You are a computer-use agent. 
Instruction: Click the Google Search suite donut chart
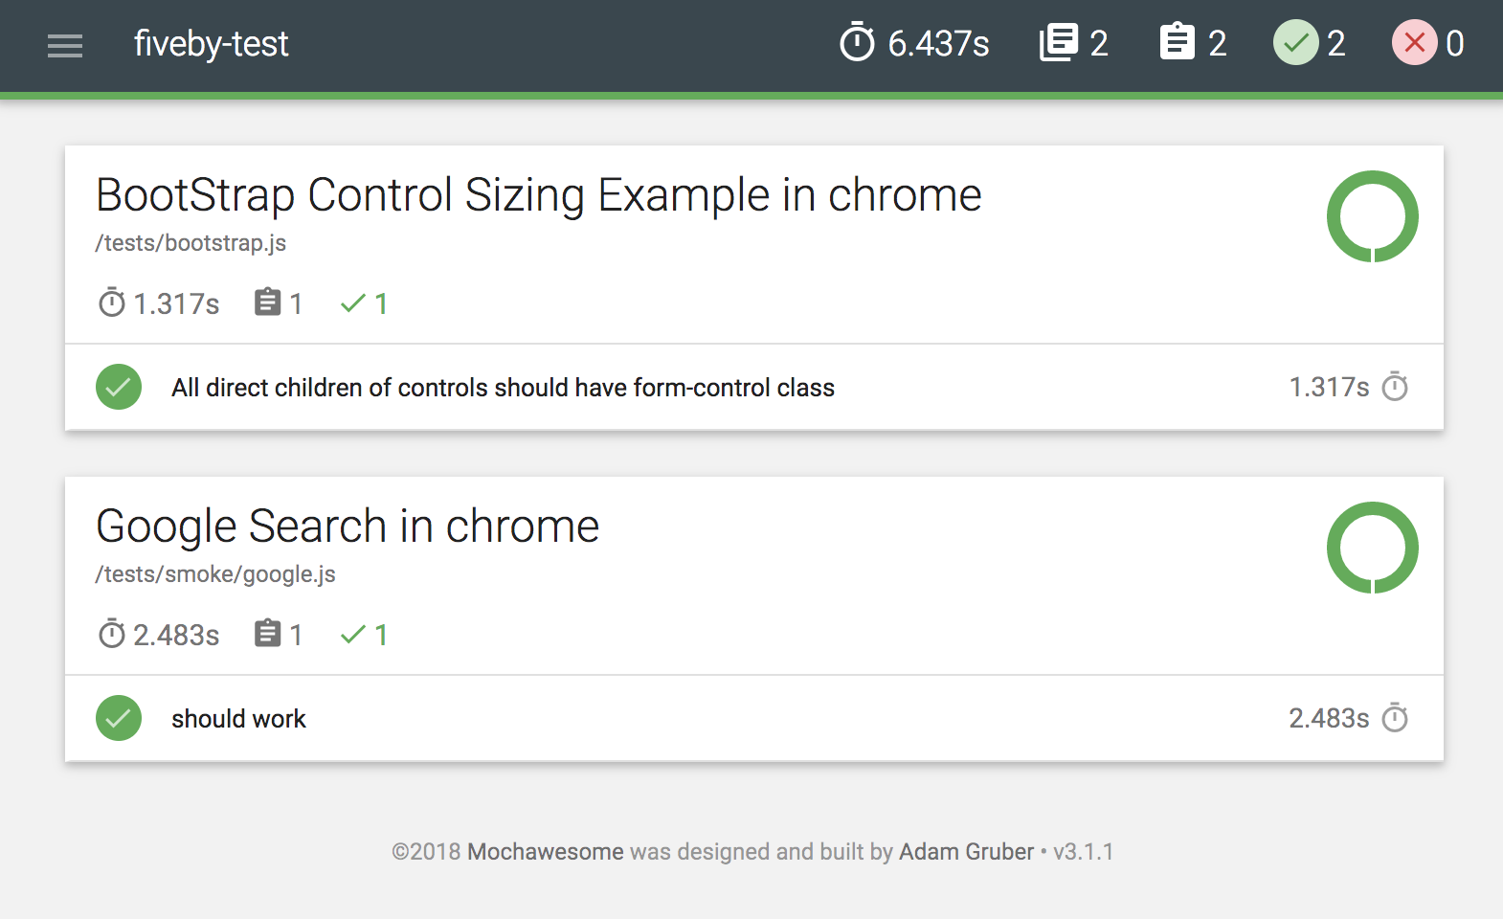(1372, 548)
